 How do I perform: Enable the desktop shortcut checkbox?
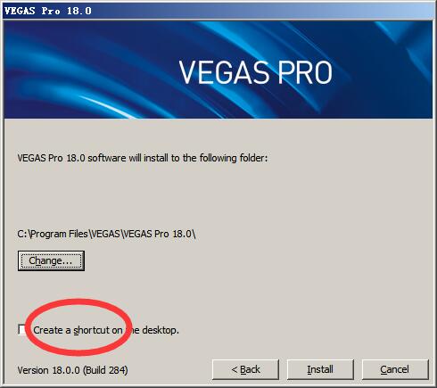tap(22, 329)
